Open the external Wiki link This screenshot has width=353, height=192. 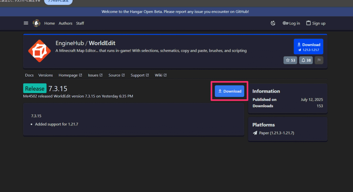[x=161, y=75]
